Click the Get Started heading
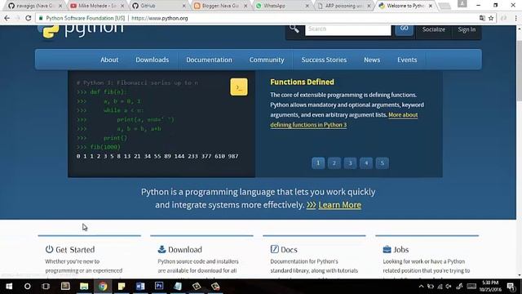 point(75,249)
